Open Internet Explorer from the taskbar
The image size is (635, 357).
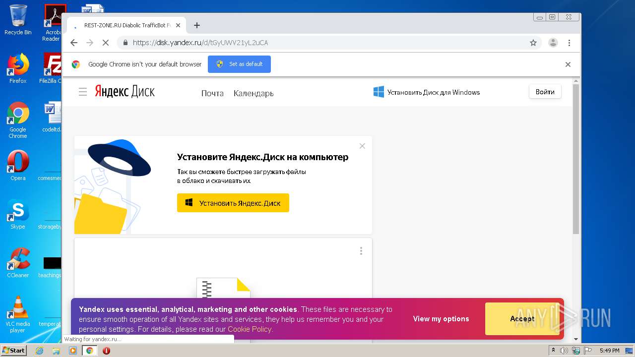40,351
